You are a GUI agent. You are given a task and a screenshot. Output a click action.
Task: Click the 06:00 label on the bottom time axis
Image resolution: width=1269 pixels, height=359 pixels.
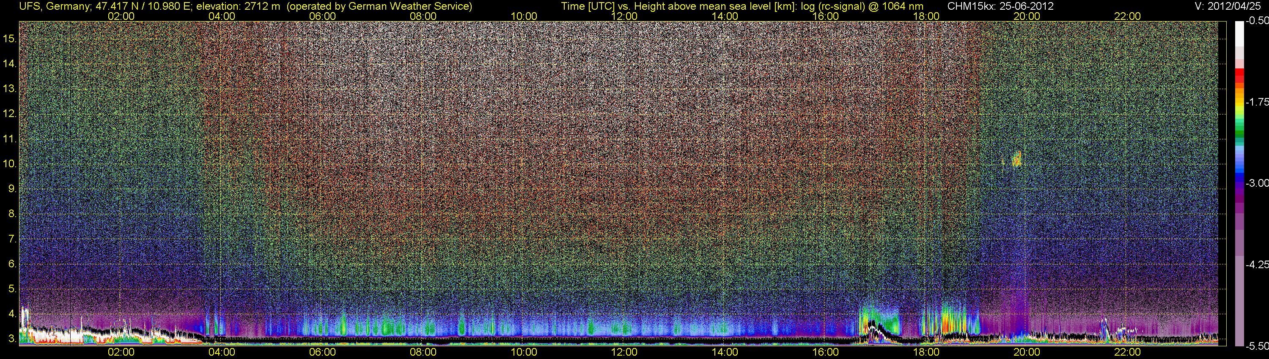(322, 352)
